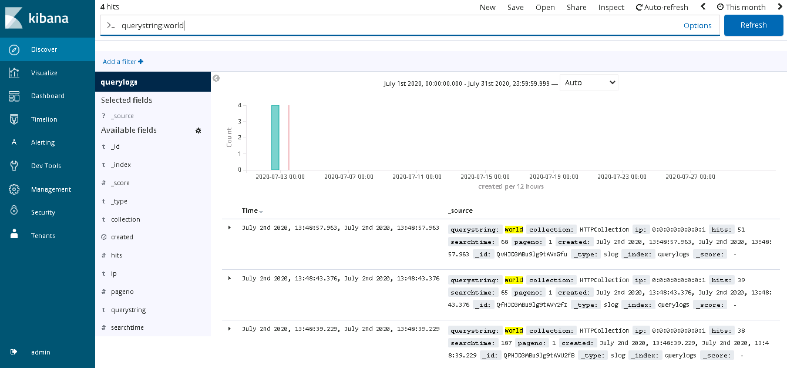Screen dimensions: 787x368
Task: Click New in the top menu
Action: pyautogui.click(x=487, y=7)
